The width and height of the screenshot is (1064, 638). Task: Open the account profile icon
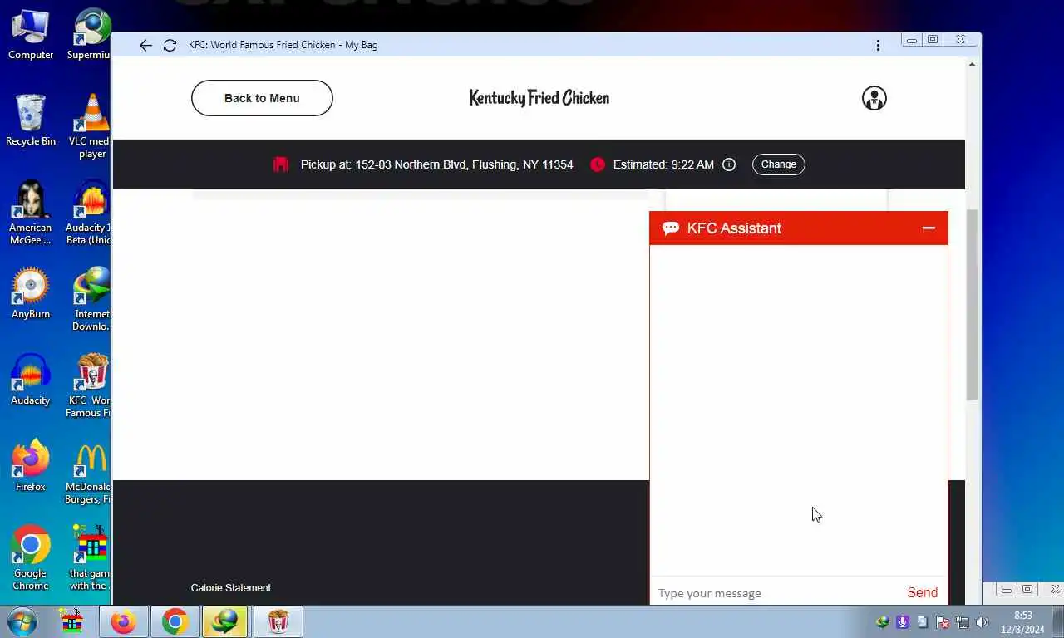click(x=874, y=98)
